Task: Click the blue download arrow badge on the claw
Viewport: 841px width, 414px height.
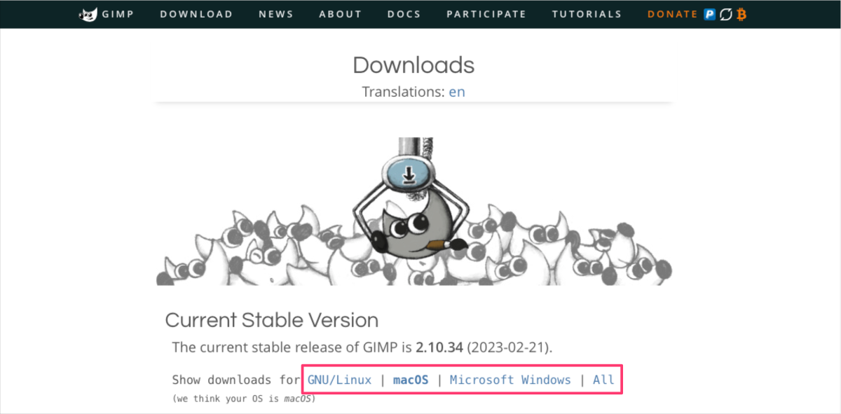Action: 408,172
